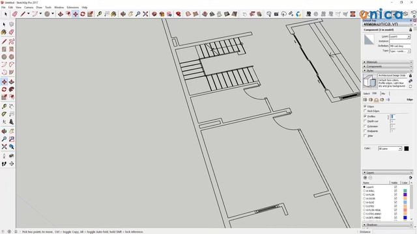This screenshot has height=234, width=417.
Task: Switch to the Styles Select tab
Action: [x=366, y=94]
